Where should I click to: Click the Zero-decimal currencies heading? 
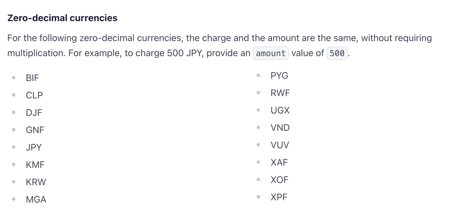click(62, 18)
